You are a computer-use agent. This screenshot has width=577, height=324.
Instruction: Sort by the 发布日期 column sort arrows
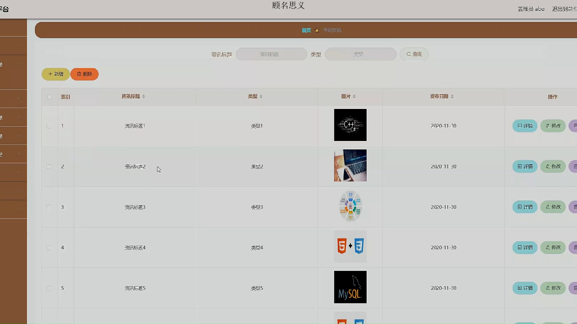point(452,96)
